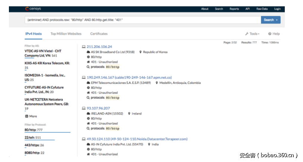Click the search query input field
303x162 pixels.
click(141, 20)
